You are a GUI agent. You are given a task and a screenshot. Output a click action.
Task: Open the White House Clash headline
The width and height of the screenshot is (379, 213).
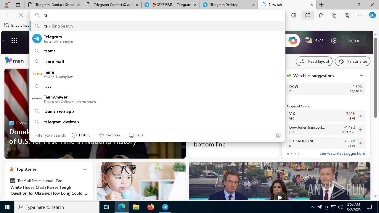click(49, 190)
